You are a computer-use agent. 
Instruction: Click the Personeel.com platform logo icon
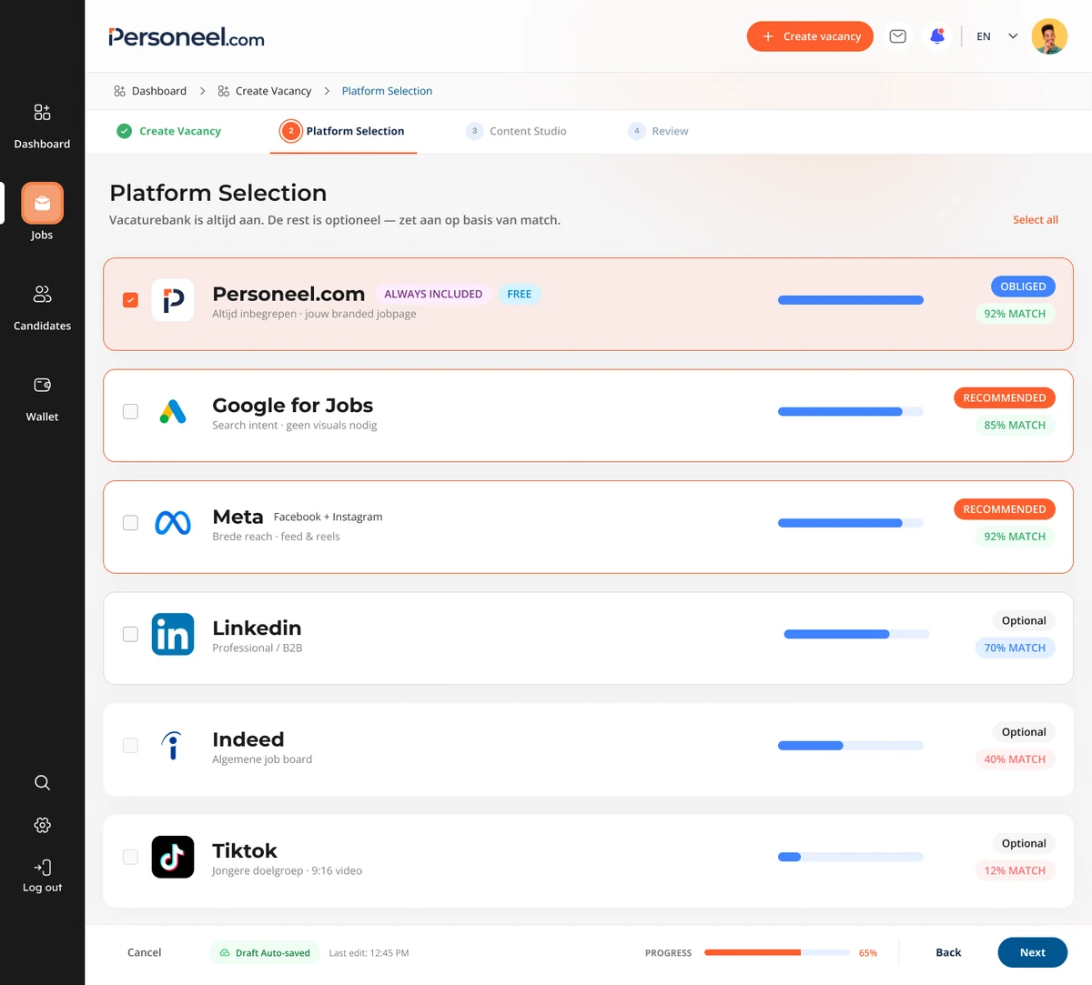tap(173, 300)
